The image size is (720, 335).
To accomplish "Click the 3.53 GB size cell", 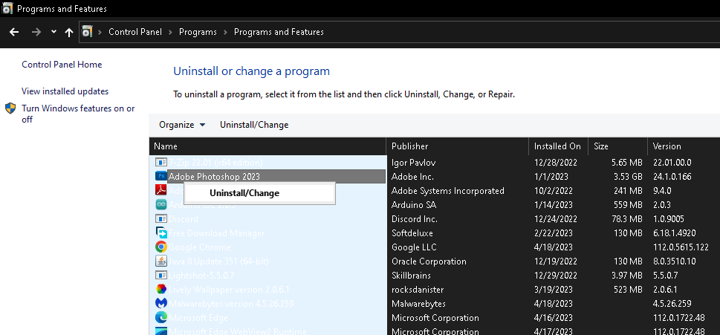I will [627, 177].
